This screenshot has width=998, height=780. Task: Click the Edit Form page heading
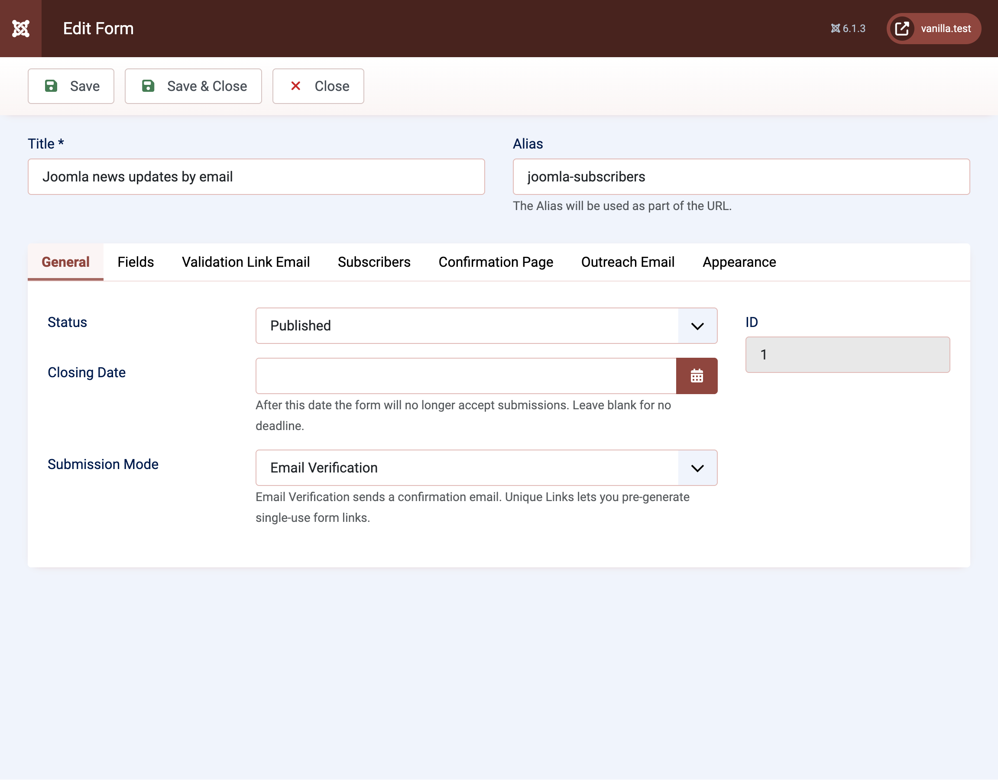(98, 28)
